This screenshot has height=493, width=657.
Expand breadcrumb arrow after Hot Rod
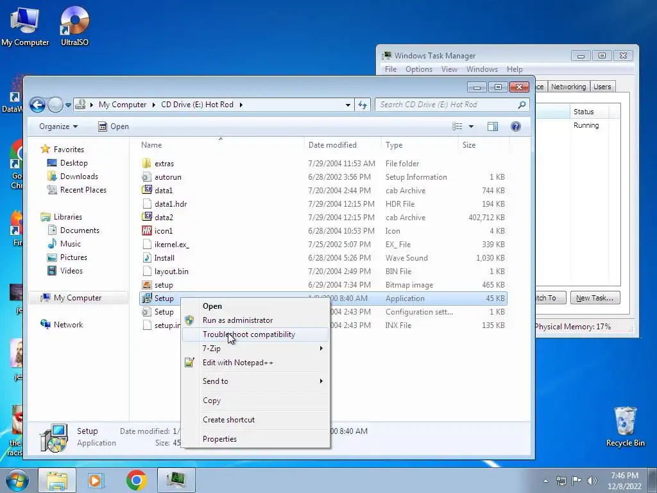pos(241,105)
